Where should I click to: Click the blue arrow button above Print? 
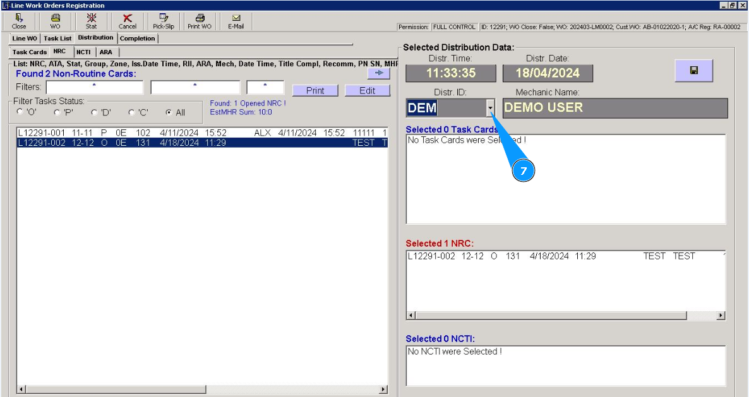click(379, 73)
